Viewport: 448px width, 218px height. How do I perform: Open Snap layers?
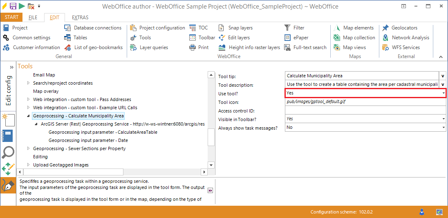click(236, 28)
